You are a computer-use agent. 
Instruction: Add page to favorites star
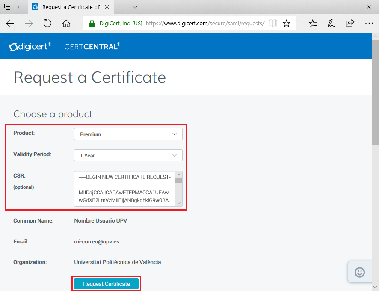287,24
